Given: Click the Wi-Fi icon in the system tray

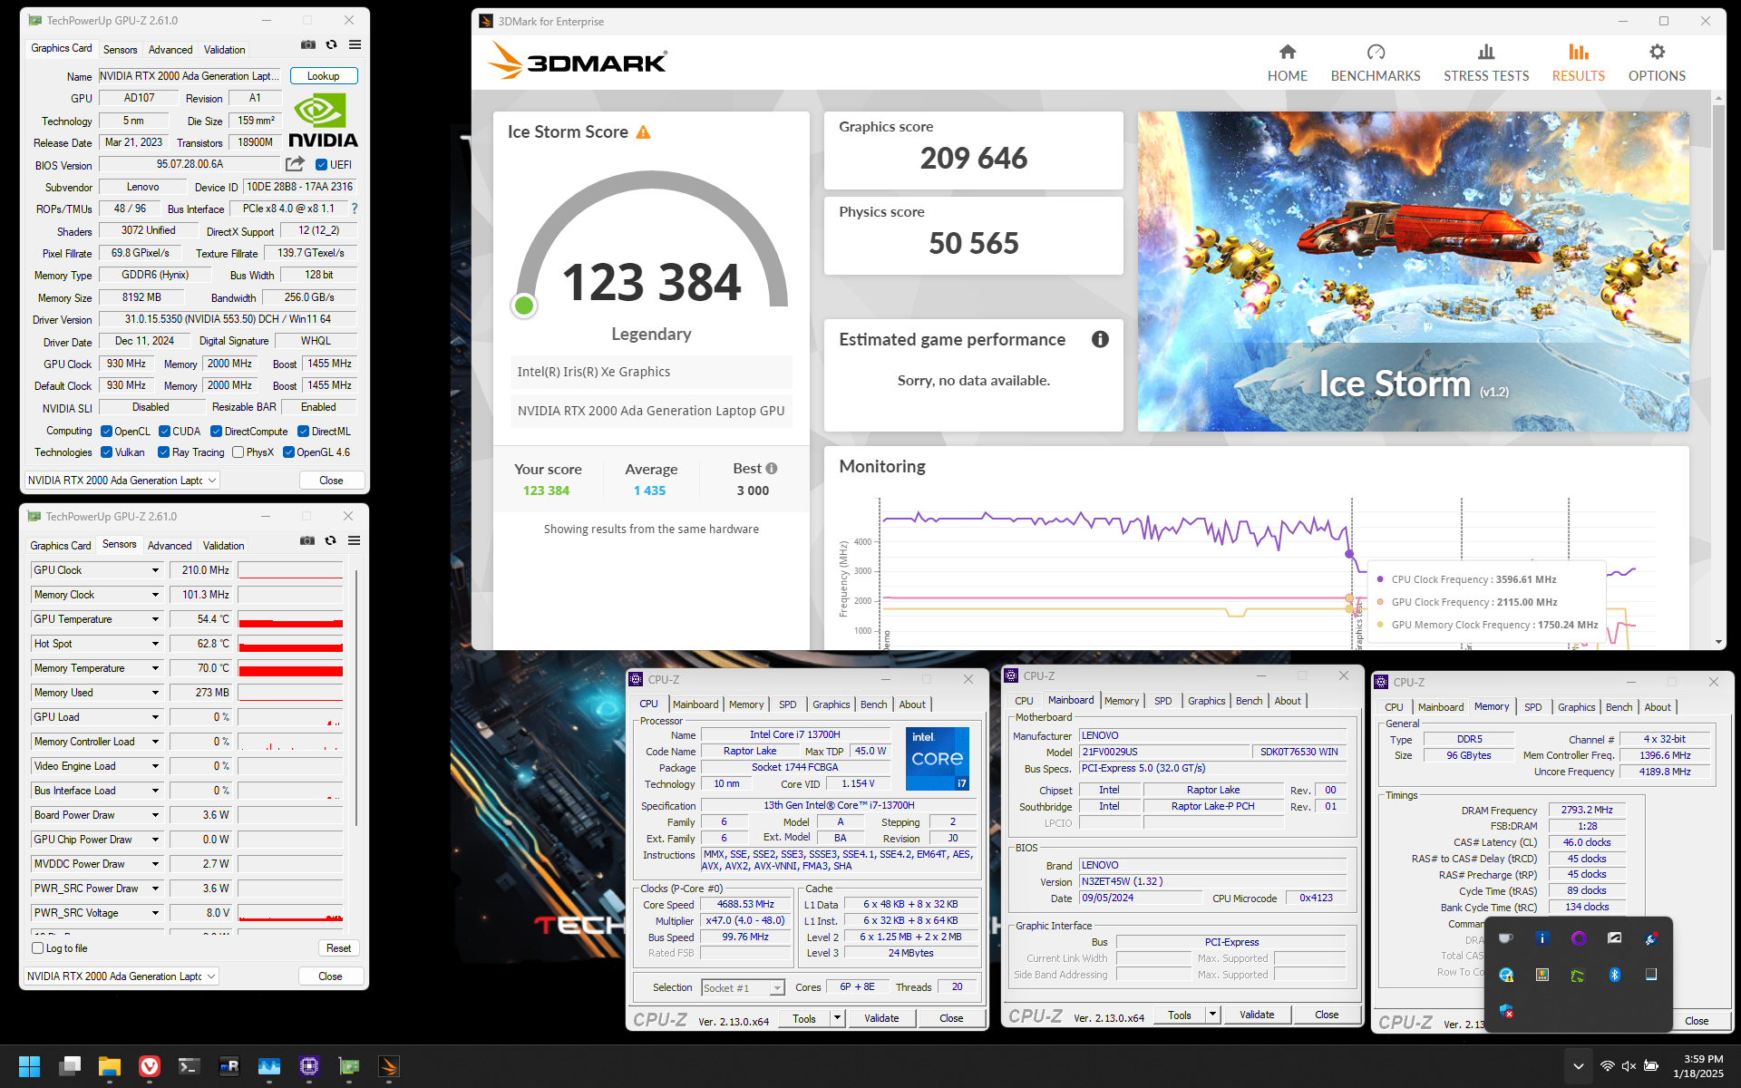Looking at the screenshot, I should point(1607,1066).
